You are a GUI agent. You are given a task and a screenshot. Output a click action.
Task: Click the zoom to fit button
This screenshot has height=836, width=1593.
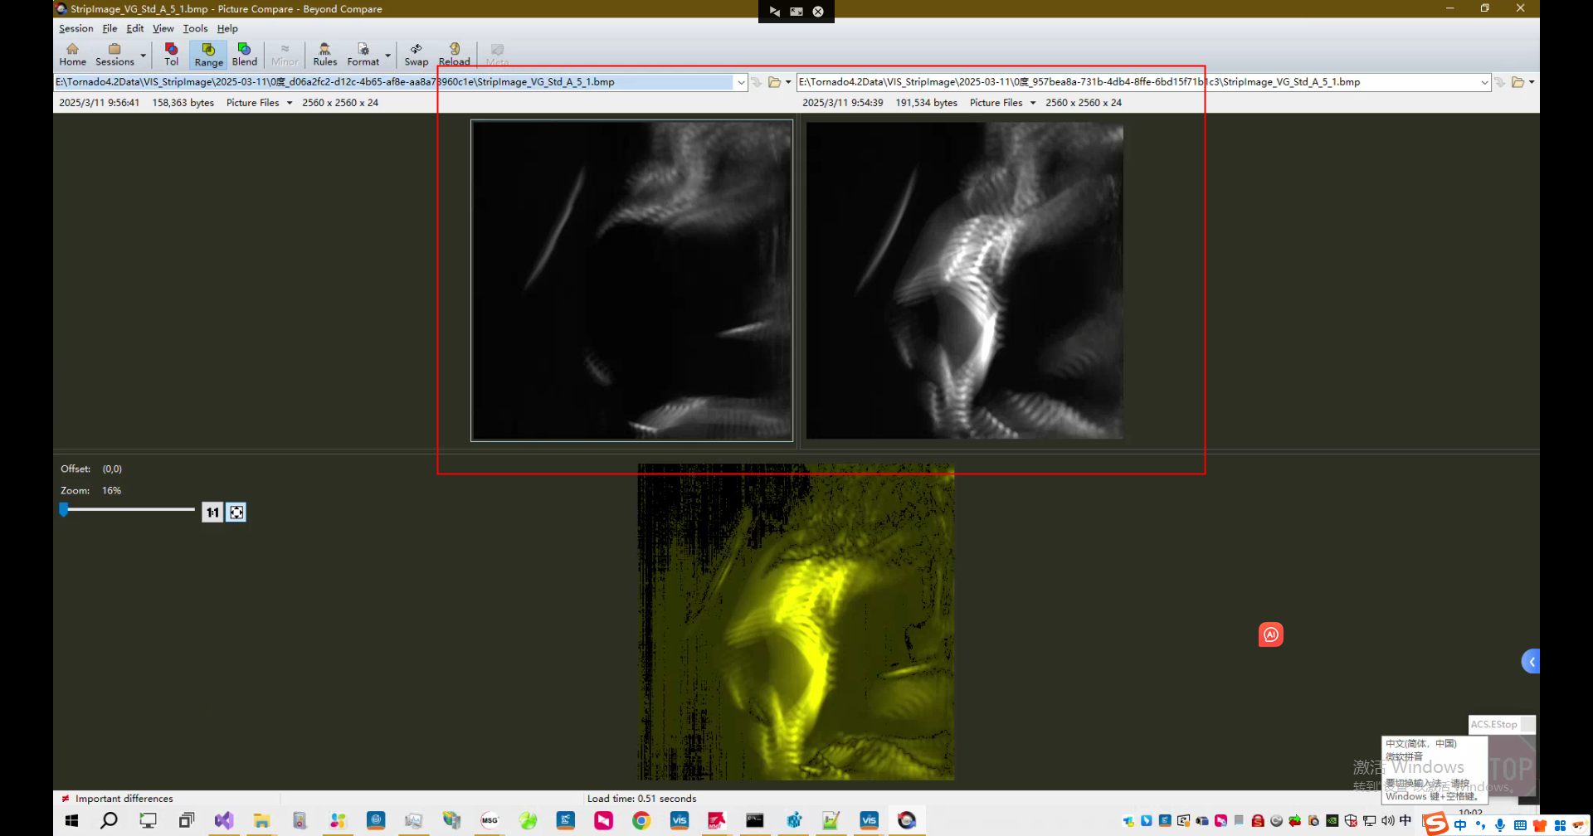236,513
